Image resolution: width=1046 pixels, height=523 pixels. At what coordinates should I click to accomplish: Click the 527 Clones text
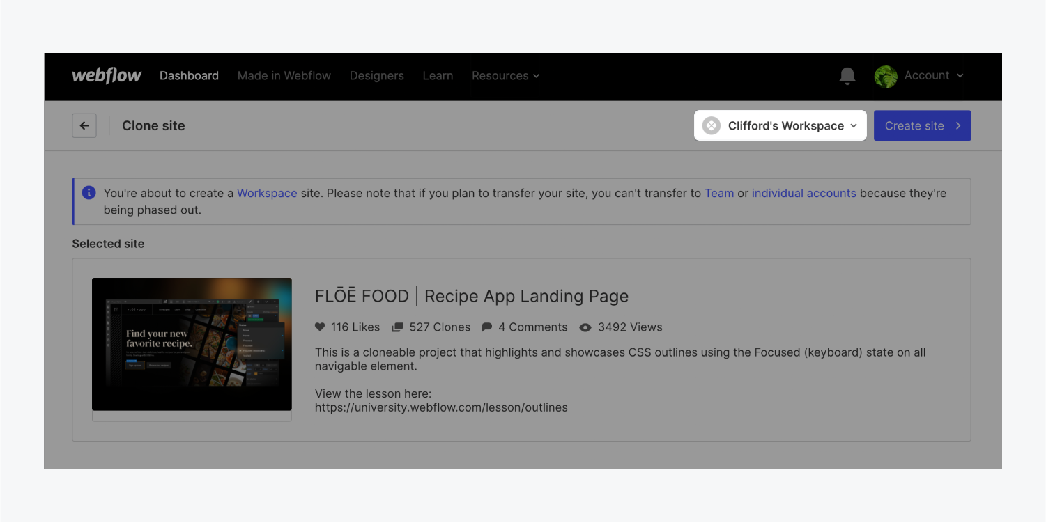coord(440,327)
